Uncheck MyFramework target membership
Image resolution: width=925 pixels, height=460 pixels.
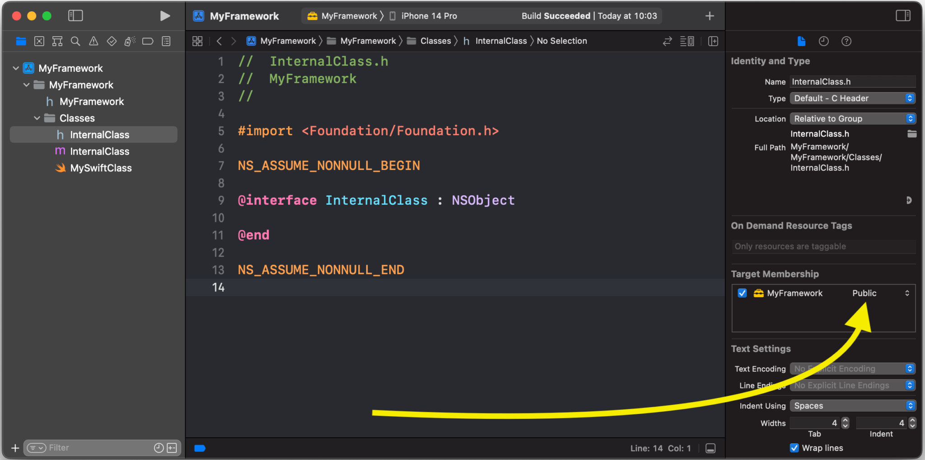(x=742, y=293)
